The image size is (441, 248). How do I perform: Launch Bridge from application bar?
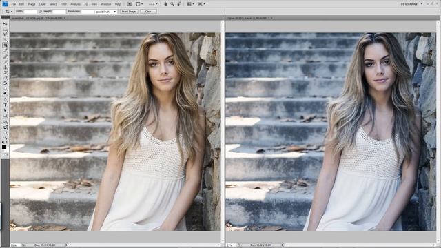tap(130, 4)
